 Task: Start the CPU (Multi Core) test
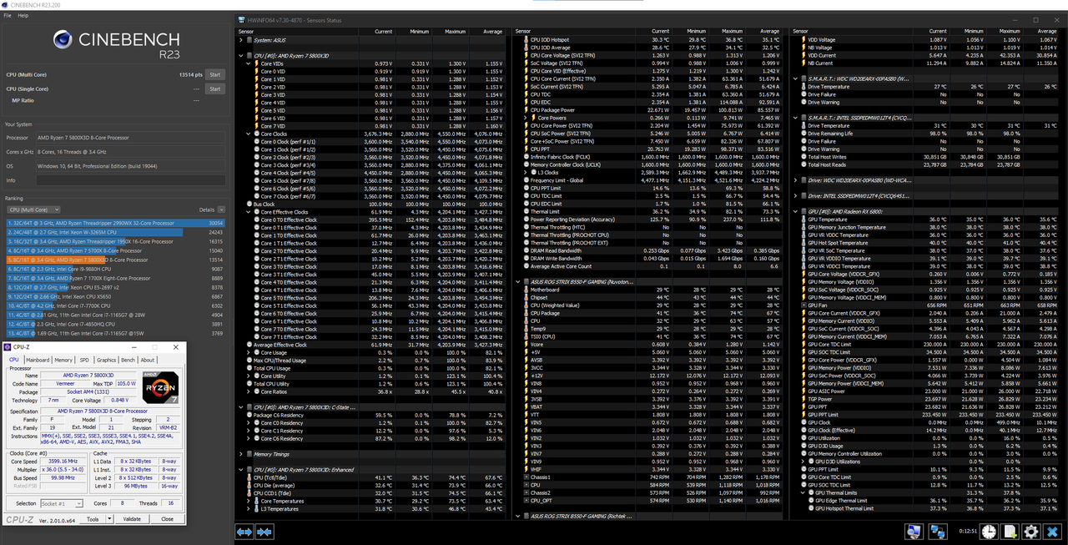click(215, 74)
